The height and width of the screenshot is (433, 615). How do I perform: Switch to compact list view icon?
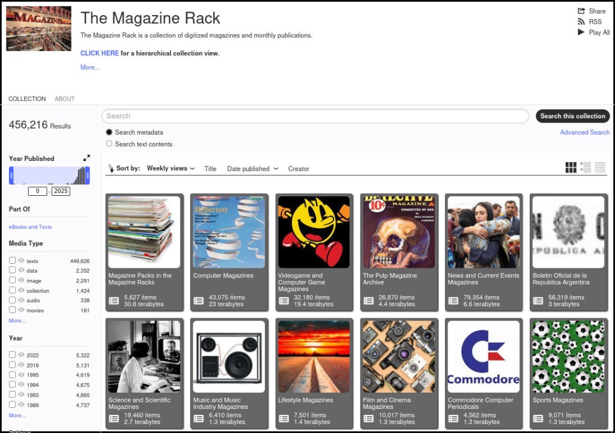[600, 168]
